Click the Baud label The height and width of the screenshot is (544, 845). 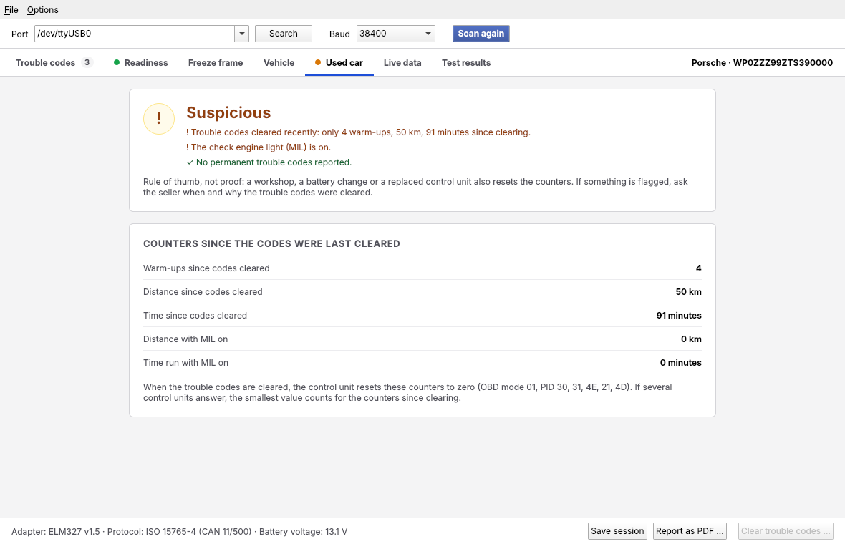click(339, 34)
